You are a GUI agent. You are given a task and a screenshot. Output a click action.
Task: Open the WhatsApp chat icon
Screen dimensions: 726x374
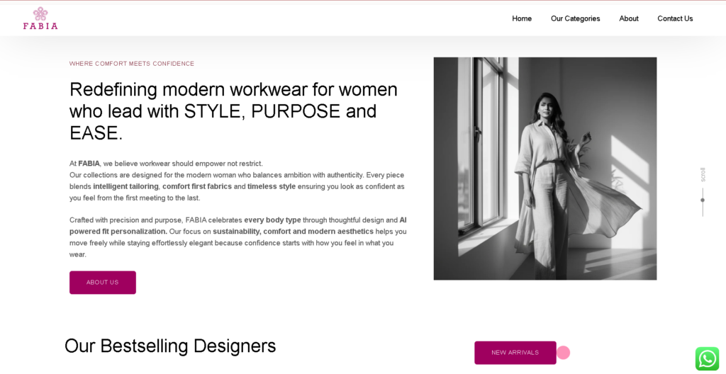(707, 358)
